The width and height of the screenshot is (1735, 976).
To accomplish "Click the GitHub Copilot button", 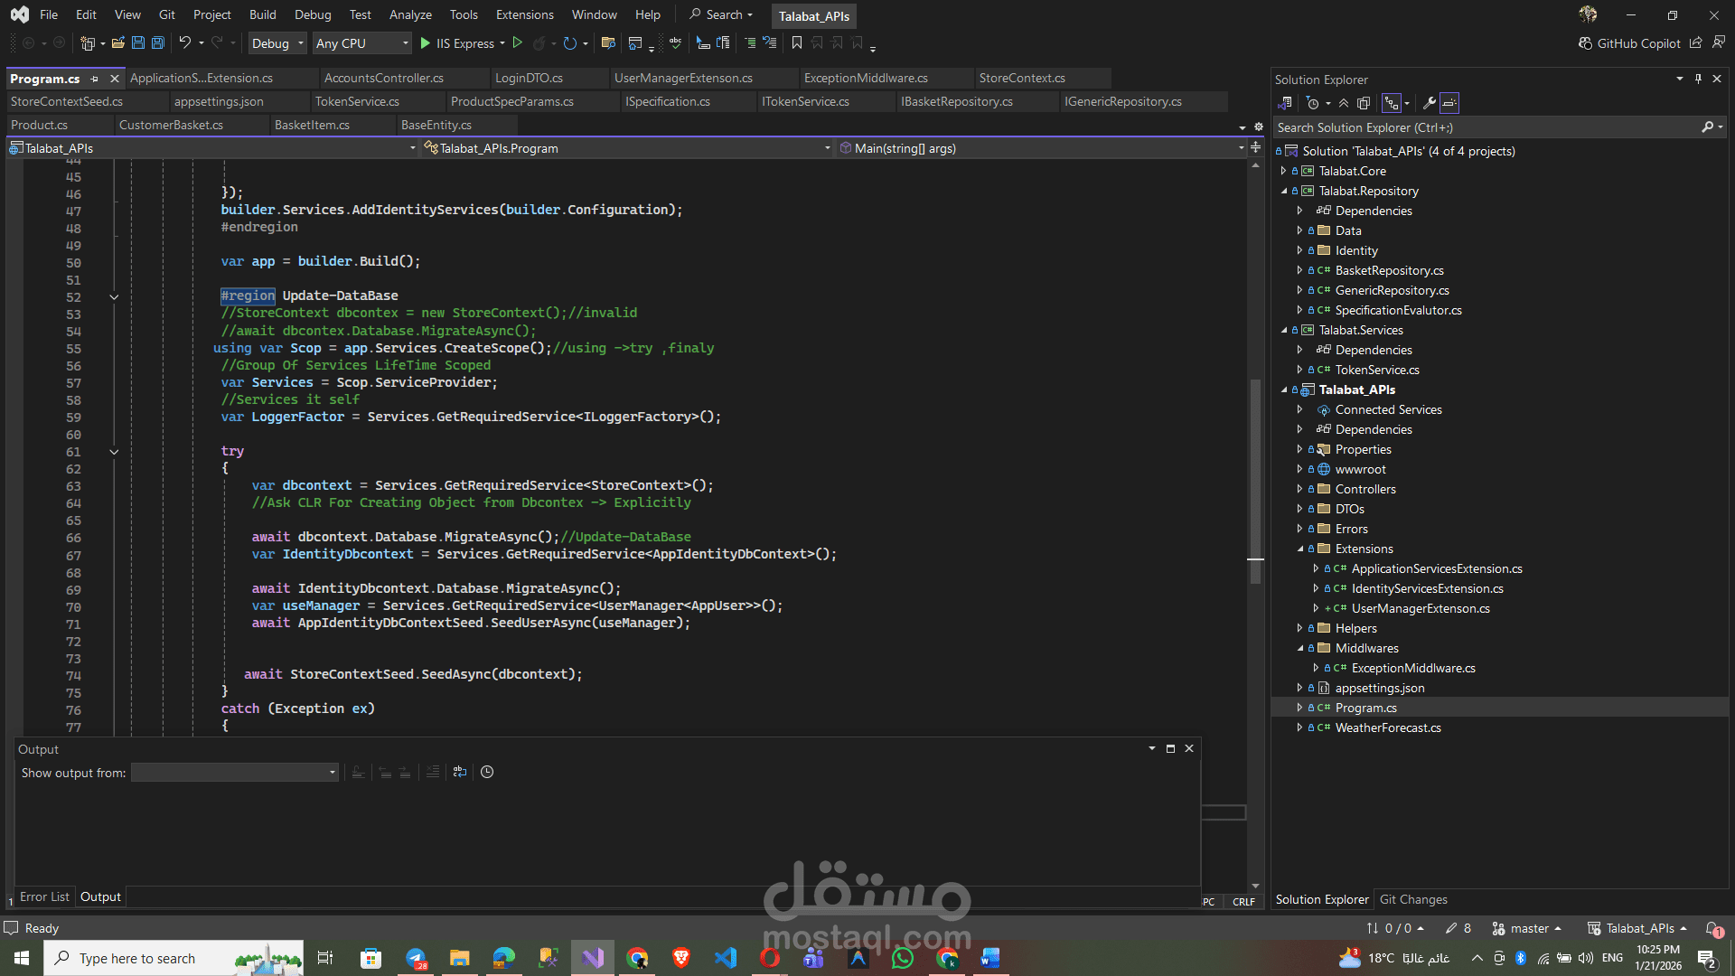I will click(x=1629, y=42).
